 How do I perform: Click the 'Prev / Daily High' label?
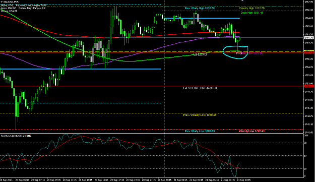tap(200, 8)
